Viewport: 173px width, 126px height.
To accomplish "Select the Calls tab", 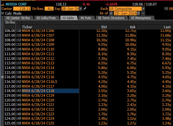I will click(69, 18).
